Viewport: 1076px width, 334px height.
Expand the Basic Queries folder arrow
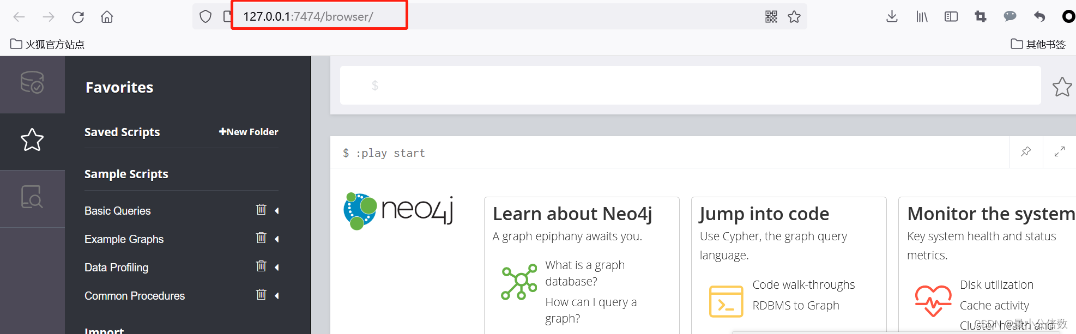[x=277, y=210]
